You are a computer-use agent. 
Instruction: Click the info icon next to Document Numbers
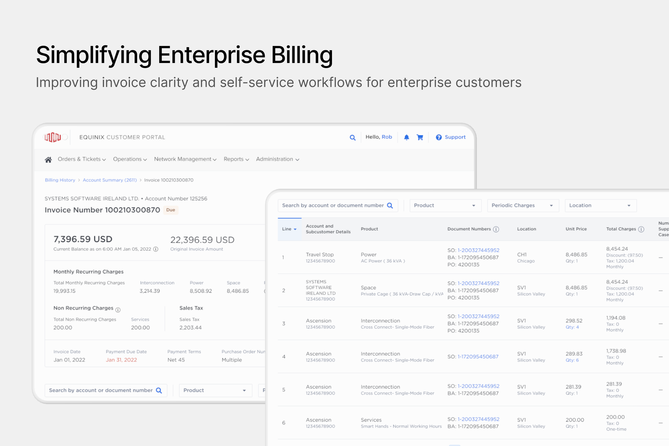pyautogui.click(x=496, y=229)
